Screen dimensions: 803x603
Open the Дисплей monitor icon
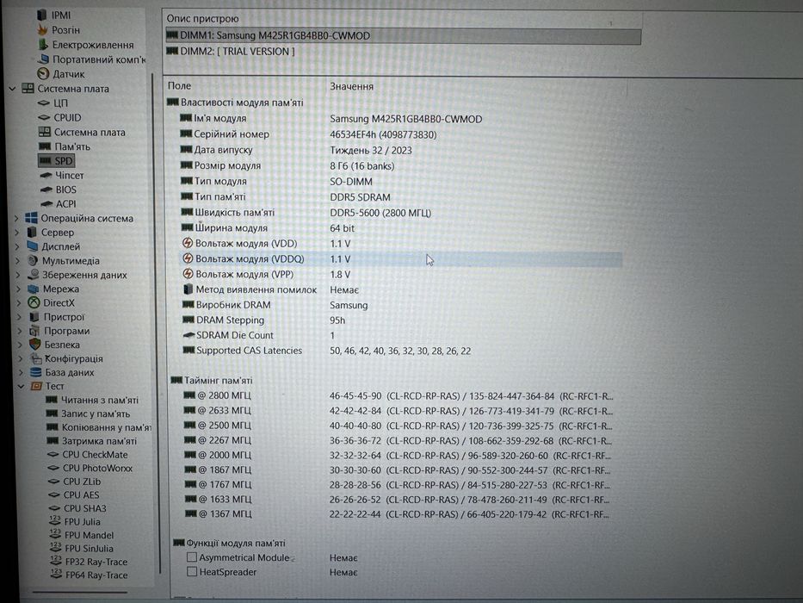32,246
